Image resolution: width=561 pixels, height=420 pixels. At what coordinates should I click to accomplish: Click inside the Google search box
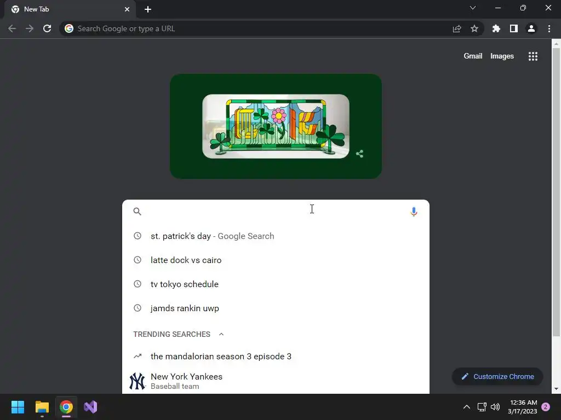[276, 212]
